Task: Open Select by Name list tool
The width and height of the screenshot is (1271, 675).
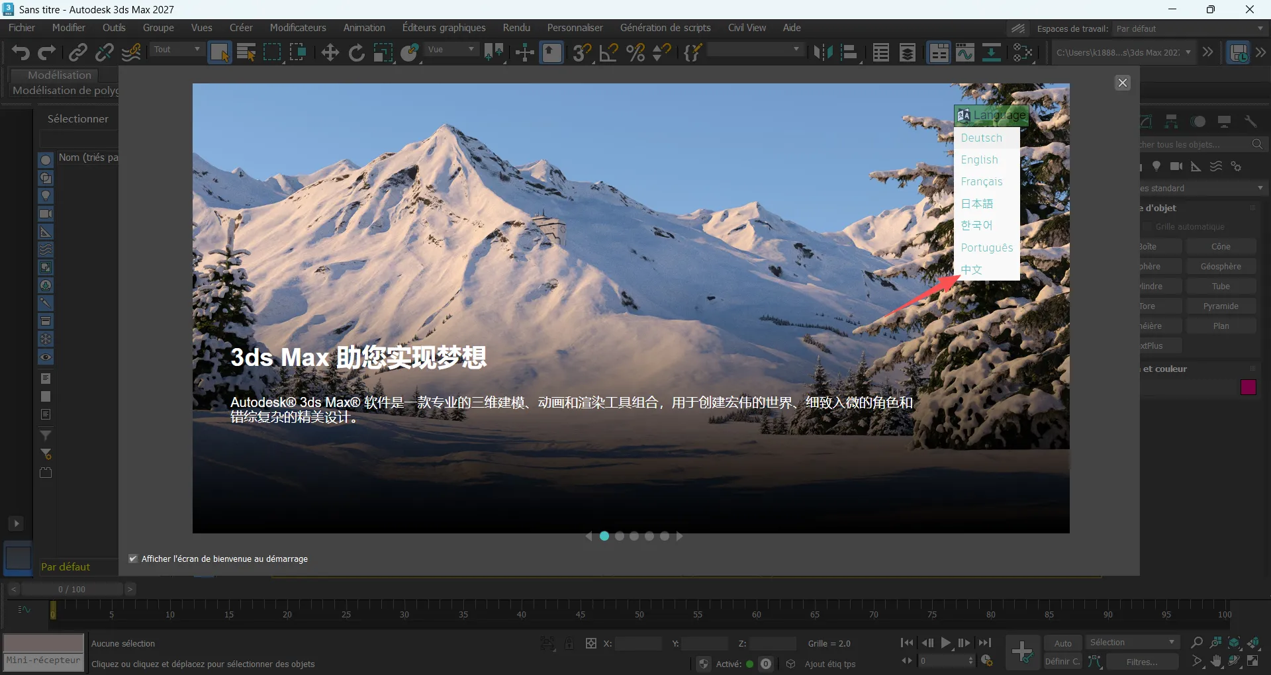Action: click(246, 52)
